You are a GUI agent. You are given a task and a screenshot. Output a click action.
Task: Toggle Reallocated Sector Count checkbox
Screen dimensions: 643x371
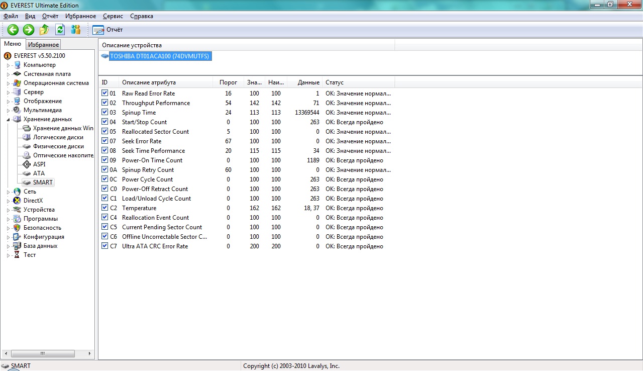coord(104,131)
